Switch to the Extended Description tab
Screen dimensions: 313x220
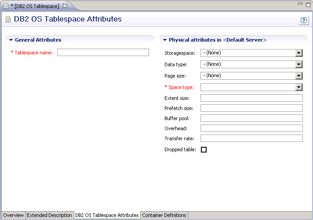pos(49,215)
